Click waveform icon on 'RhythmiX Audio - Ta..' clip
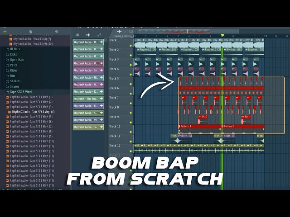The image size is (290, 217). [101, 127]
